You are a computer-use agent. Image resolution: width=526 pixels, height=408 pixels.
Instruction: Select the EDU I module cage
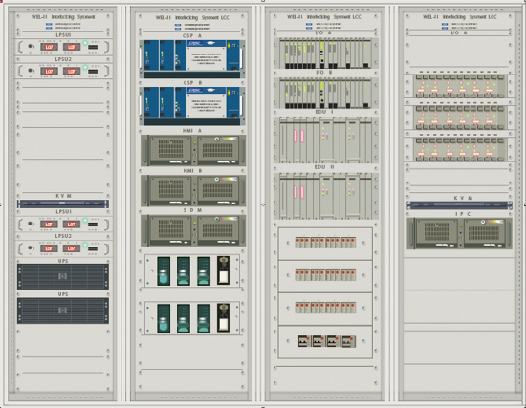tap(326, 140)
